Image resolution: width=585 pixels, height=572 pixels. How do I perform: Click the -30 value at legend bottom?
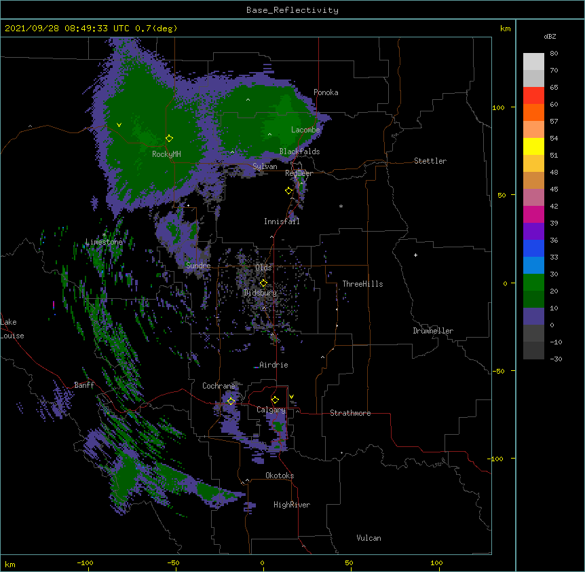click(556, 359)
